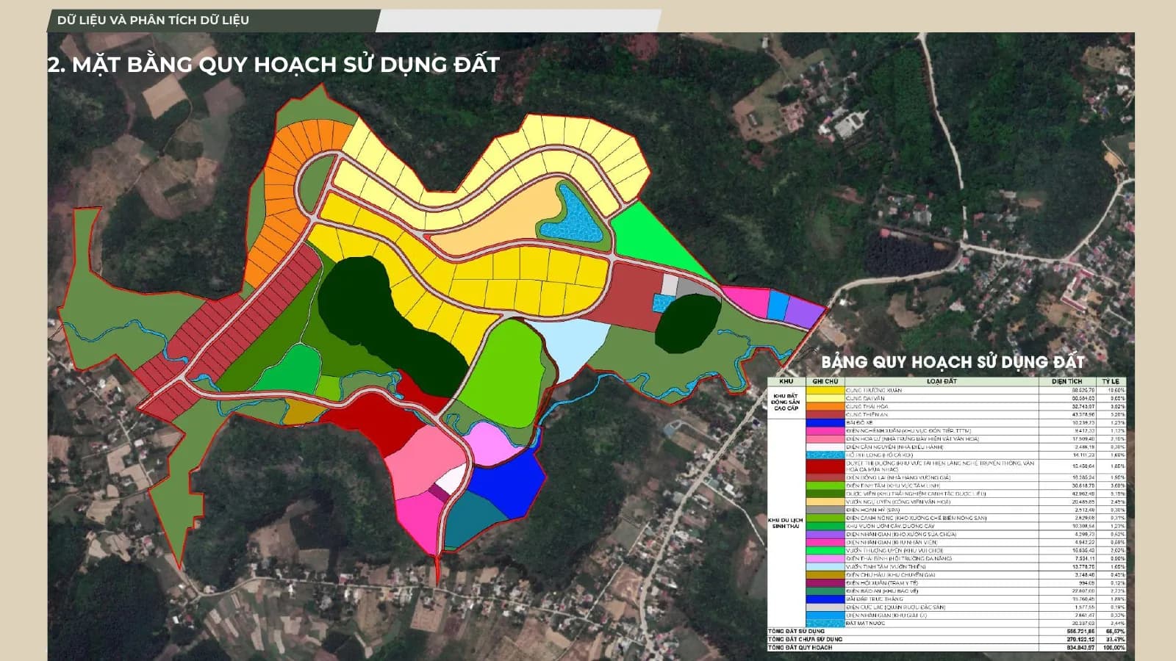Click the 'ĐIỆN CHU HẦU' row label

(x=890, y=575)
